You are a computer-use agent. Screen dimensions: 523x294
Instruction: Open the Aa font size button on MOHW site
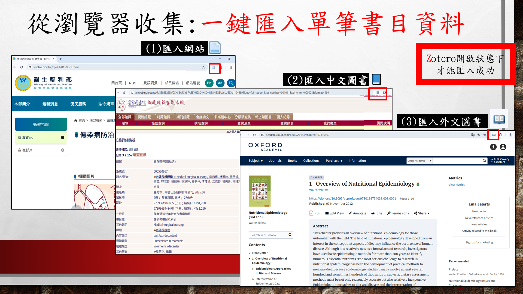click(220, 83)
